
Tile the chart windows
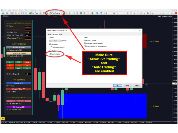(81, 13)
